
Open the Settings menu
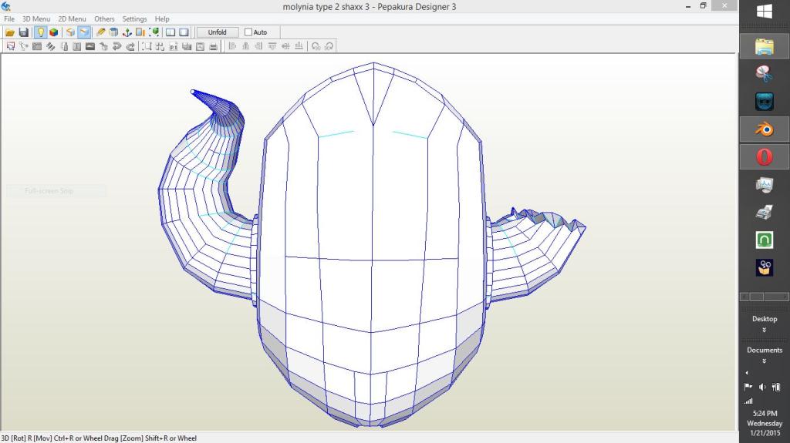(134, 18)
